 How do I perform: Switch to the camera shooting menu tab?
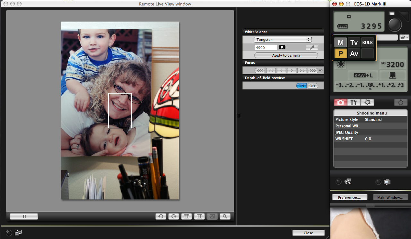[340, 102]
